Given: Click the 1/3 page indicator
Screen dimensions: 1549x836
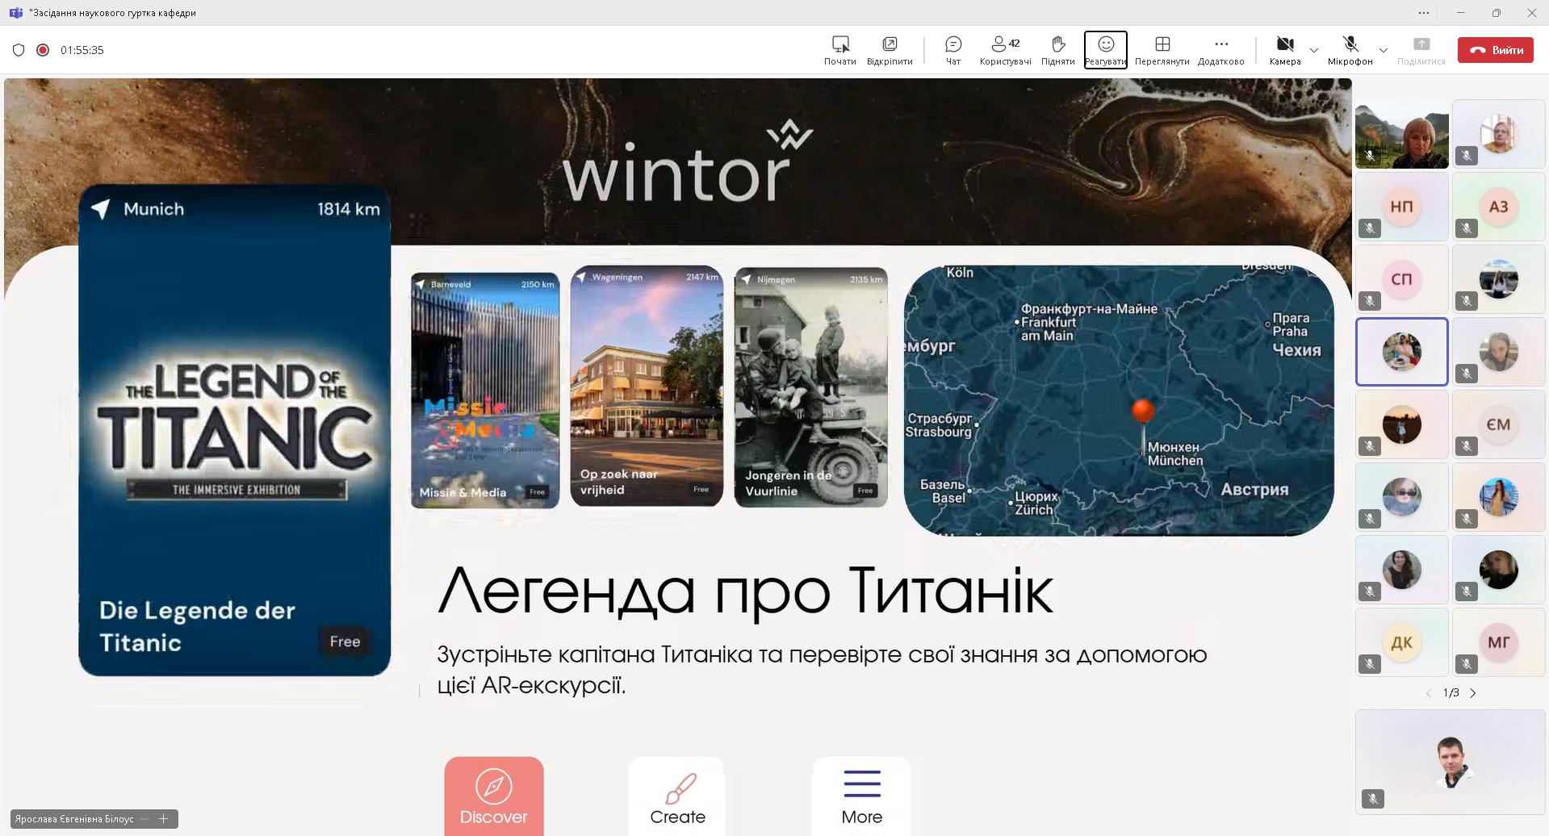Looking at the screenshot, I should [1451, 693].
